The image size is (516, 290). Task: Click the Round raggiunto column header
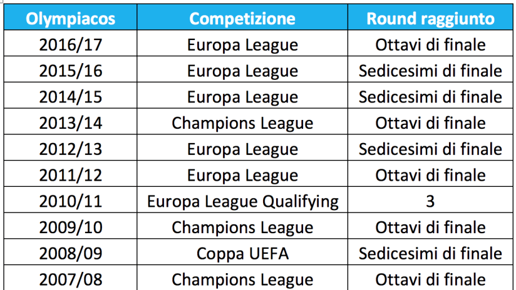(x=430, y=17)
